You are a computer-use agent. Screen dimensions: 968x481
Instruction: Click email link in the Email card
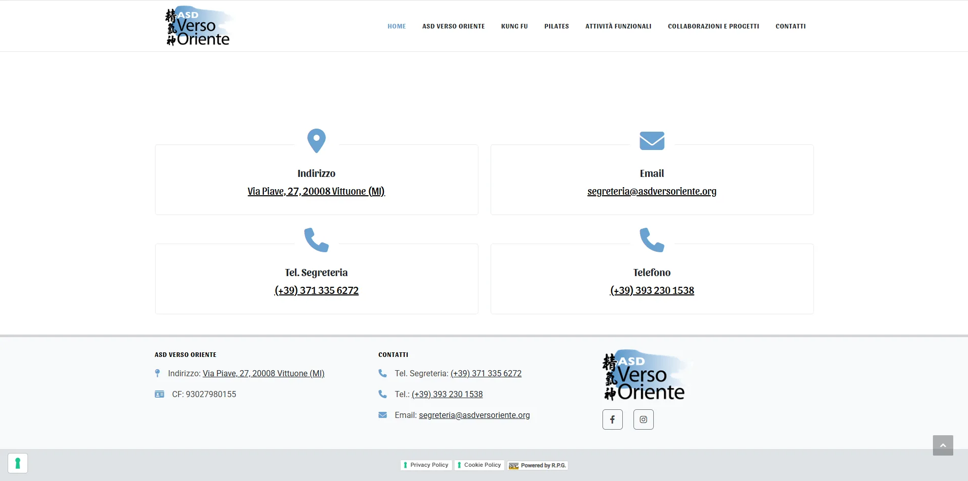(x=652, y=191)
